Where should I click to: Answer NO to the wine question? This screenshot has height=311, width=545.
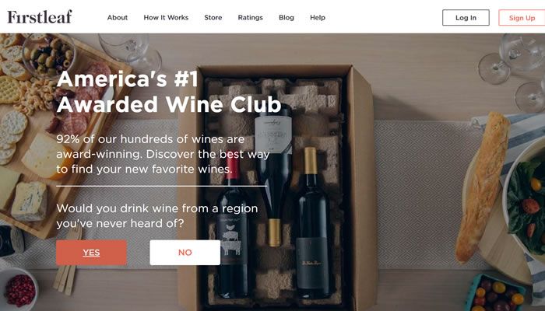point(185,253)
